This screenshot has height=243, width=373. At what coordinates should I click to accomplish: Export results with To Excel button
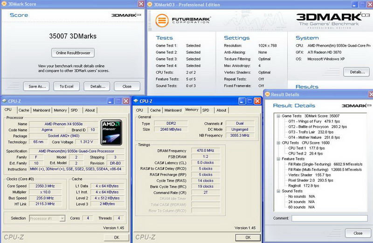click(66, 87)
